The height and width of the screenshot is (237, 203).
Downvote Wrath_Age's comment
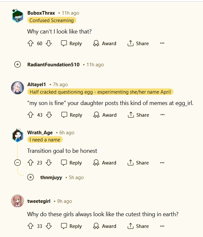(49, 163)
